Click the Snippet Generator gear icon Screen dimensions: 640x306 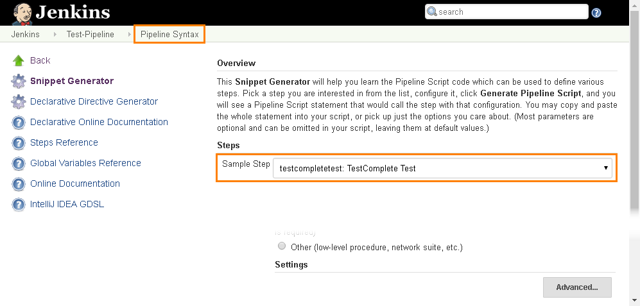point(19,81)
